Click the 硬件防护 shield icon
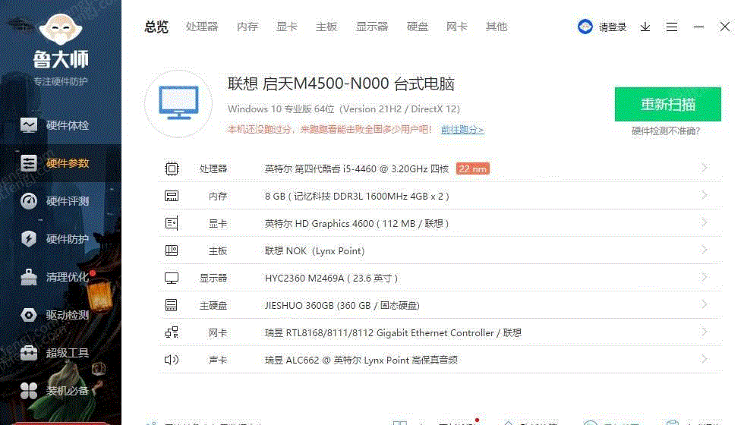744x425 pixels. [x=29, y=238]
